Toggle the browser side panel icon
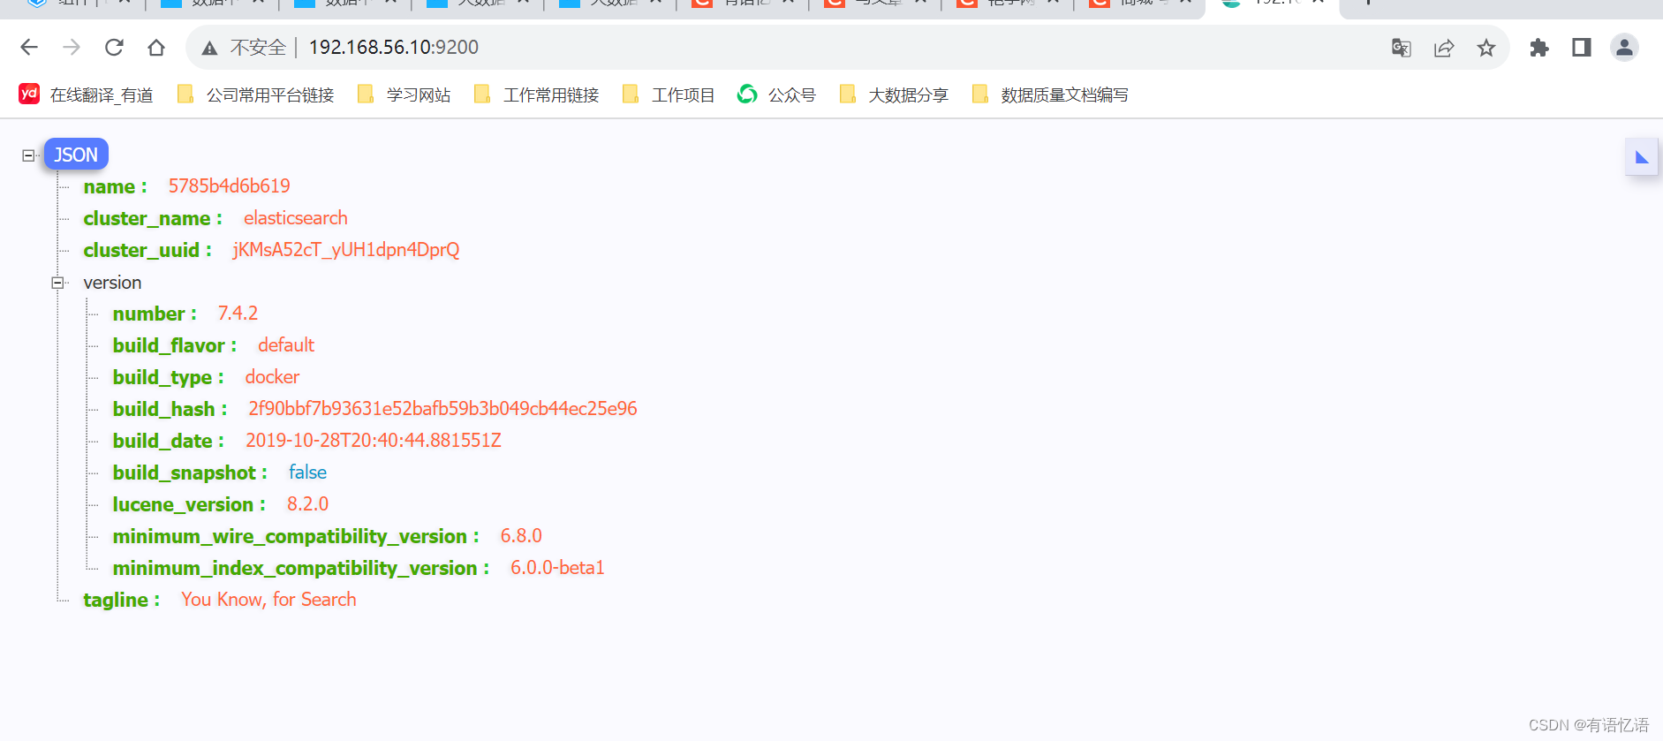Viewport: 1663px width, 741px height. click(x=1582, y=48)
